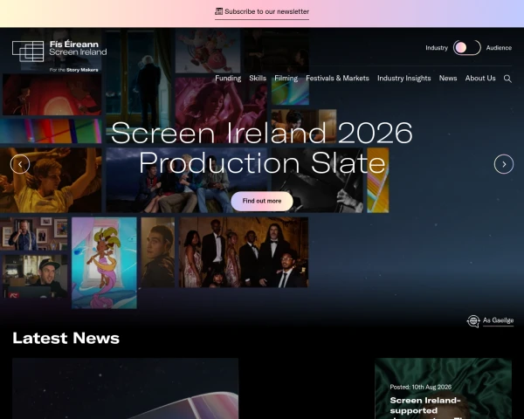Open the Funding menu
The width and height of the screenshot is (524, 419).
(228, 79)
